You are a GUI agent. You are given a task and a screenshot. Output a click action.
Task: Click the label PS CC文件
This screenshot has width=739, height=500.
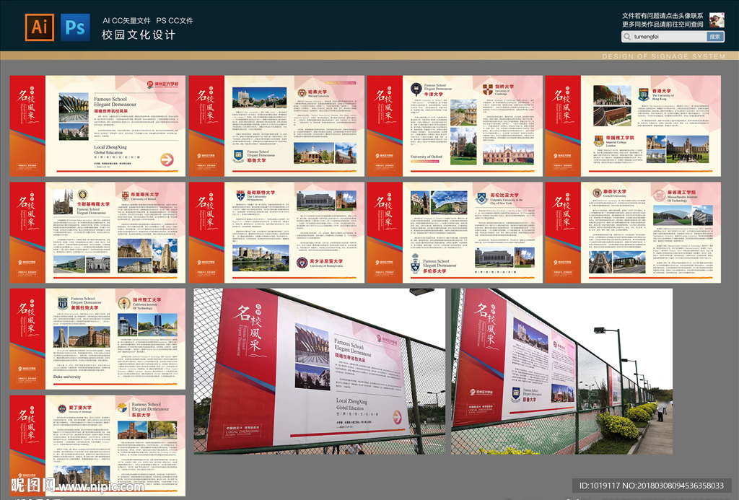pos(175,20)
